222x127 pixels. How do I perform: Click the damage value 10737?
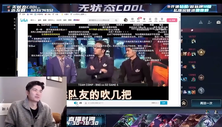point(192,37)
